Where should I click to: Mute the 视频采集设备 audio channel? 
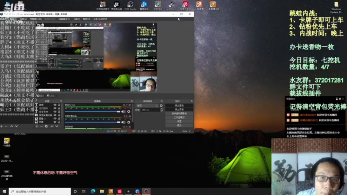[x=123, y=122]
